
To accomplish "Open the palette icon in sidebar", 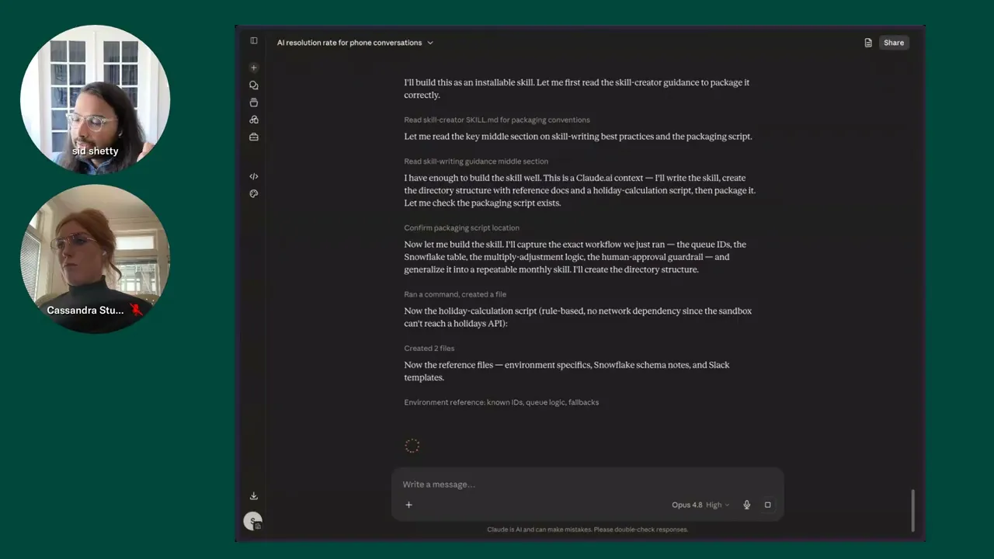I will pos(254,193).
